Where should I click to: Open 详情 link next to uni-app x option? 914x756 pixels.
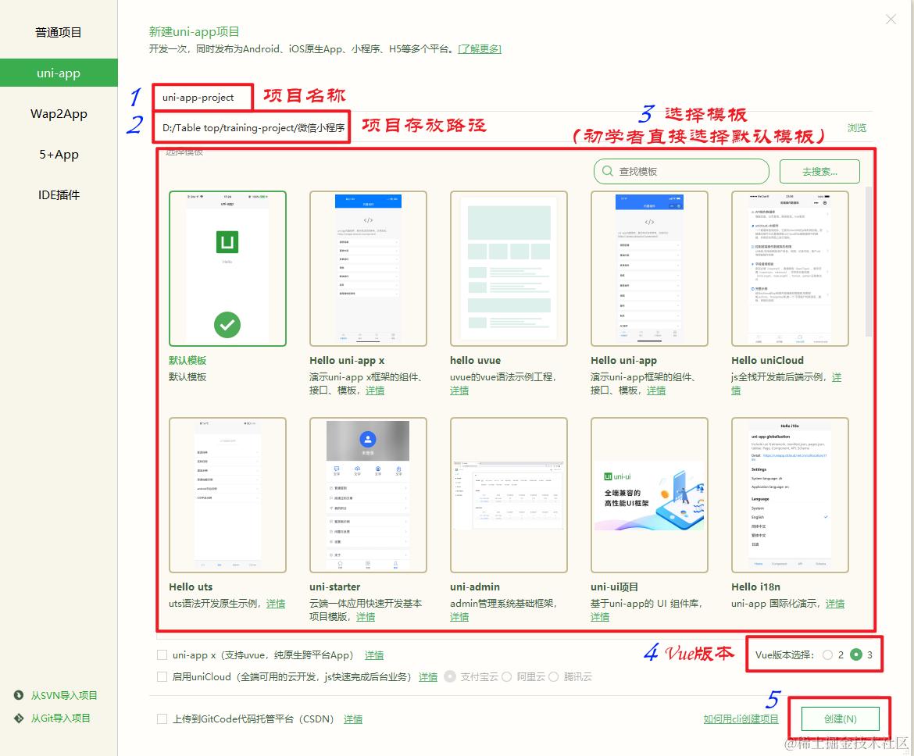click(374, 655)
